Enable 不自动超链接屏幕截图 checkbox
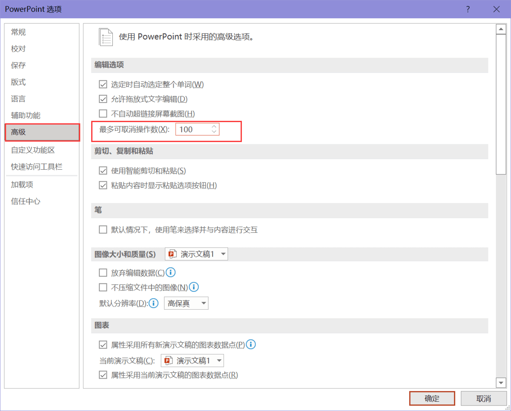This screenshot has height=411, width=511. click(103, 114)
